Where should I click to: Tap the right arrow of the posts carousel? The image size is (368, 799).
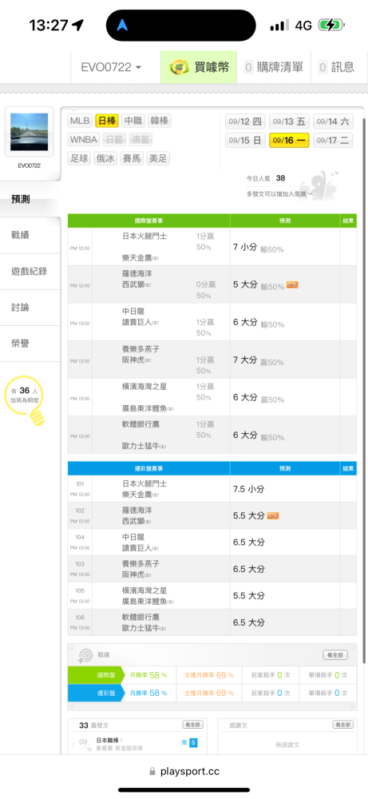[x=203, y=744]
